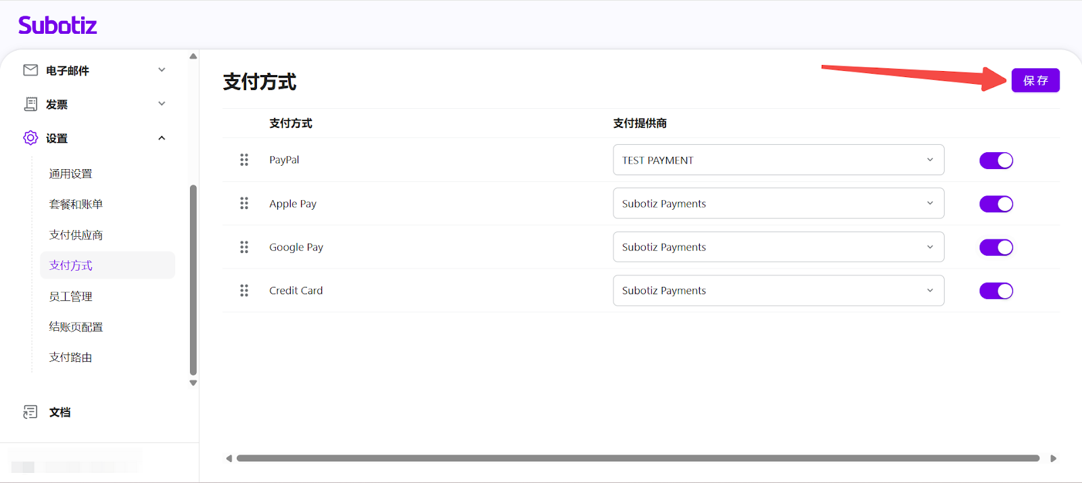Click the drag handle for PayPal row
Viewport: 1082px width, 483px height.
pos(244,160)
